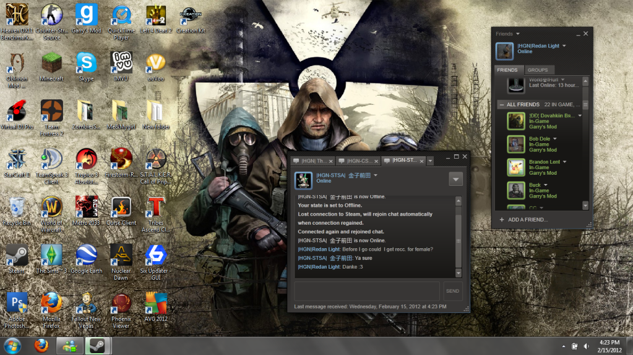Screen dimensions: 633x355
Task: Open S.T.A.L.K.E.R. Call of Pripyat icon
Action: tap(156, 166)
